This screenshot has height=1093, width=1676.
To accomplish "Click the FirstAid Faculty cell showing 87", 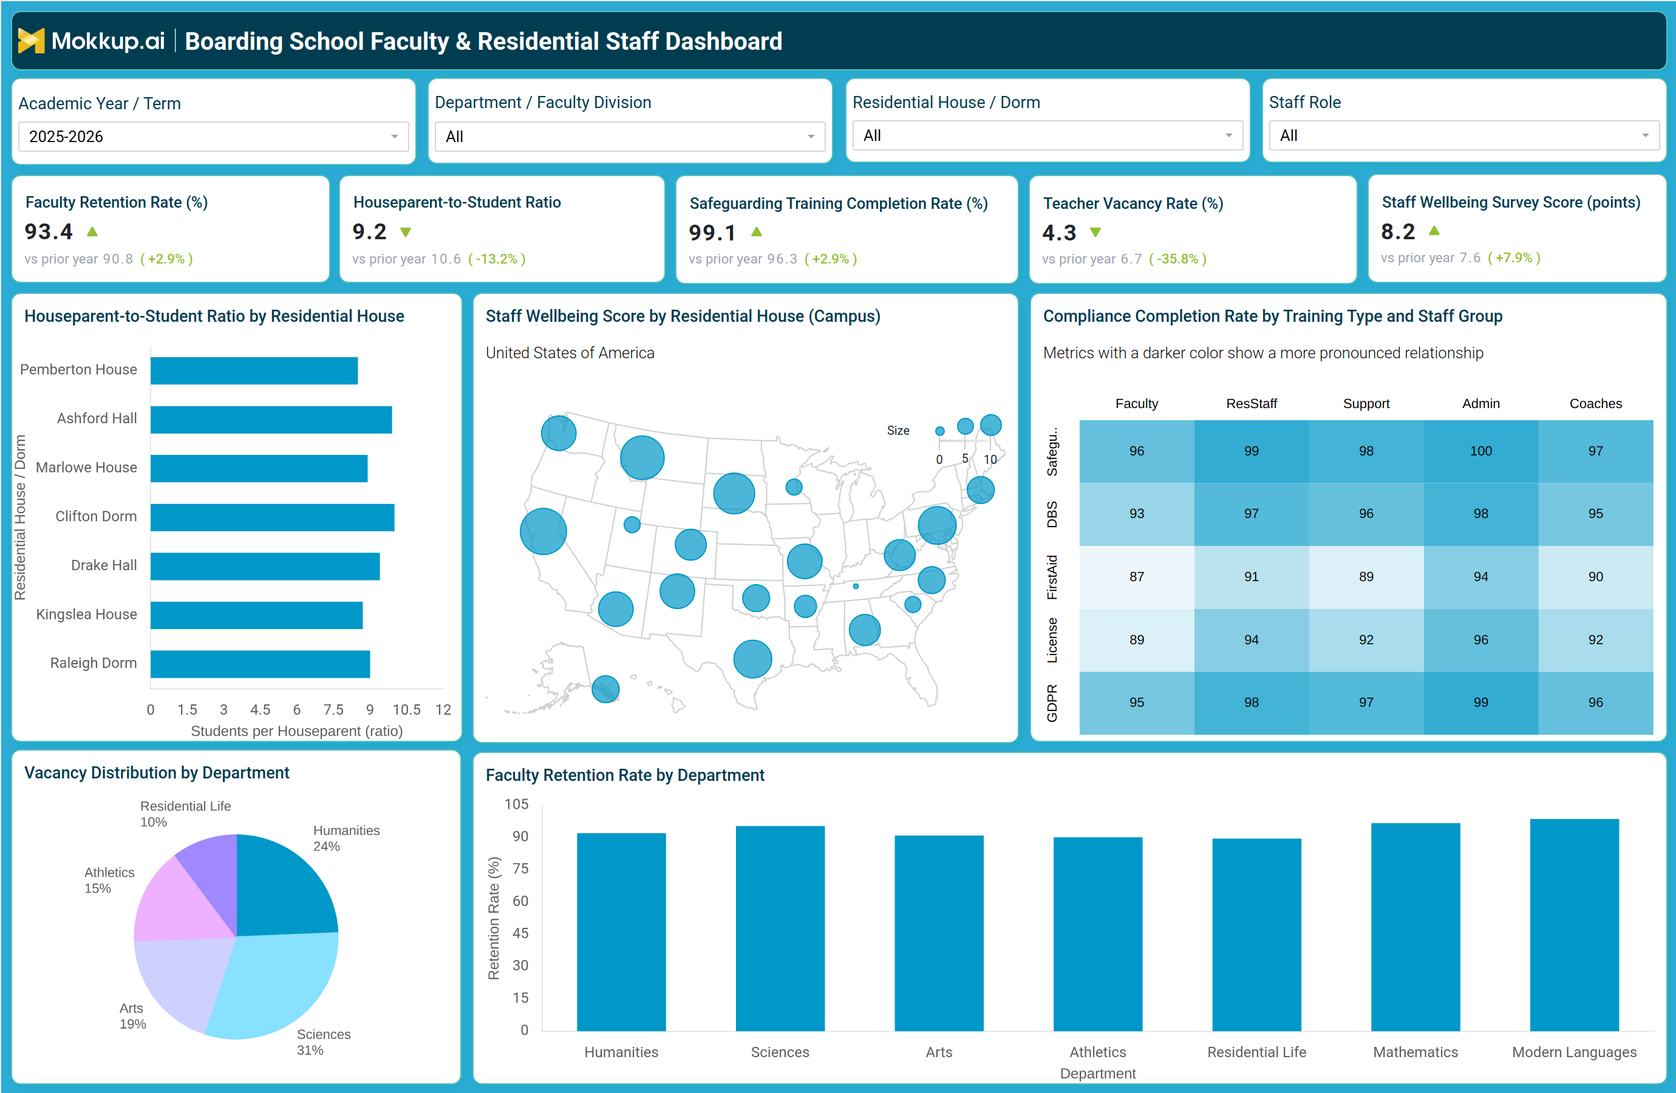I will tap(1137, 577).
